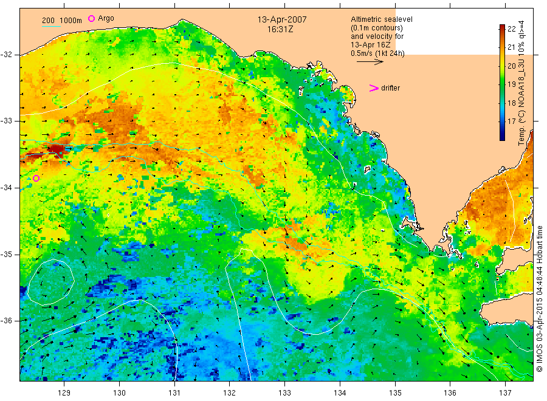
Task: Click the '200 1000m' depth contour label
Action: 62,20
